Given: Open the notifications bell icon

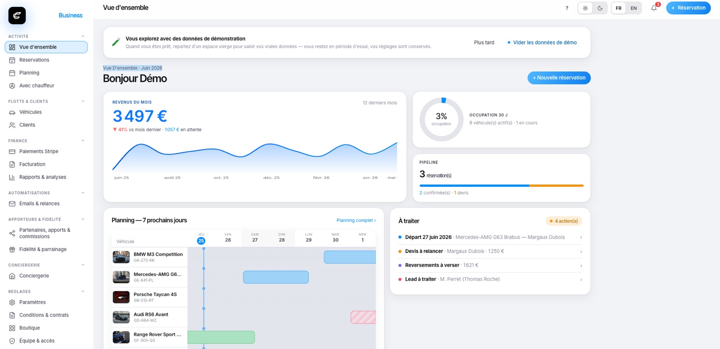Looking at the screenshot, I should 654,8.
